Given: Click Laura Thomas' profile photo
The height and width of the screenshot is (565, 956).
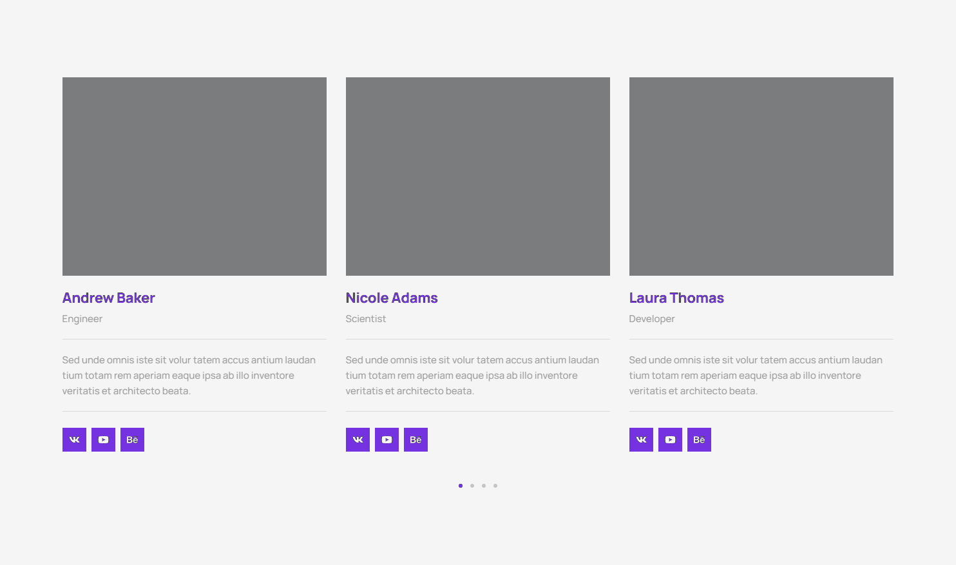Looking at the screenshot, I should [761, 177].
